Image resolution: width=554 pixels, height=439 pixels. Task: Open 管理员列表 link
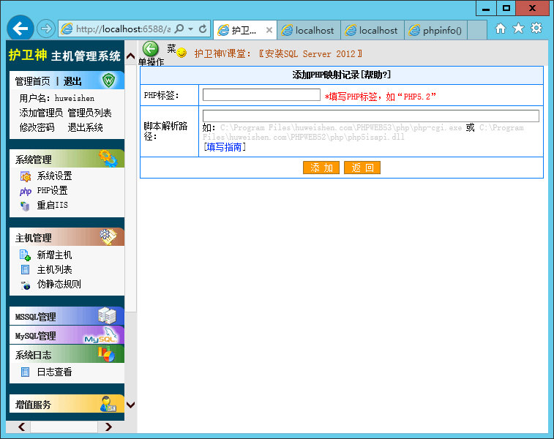(89, 113)
